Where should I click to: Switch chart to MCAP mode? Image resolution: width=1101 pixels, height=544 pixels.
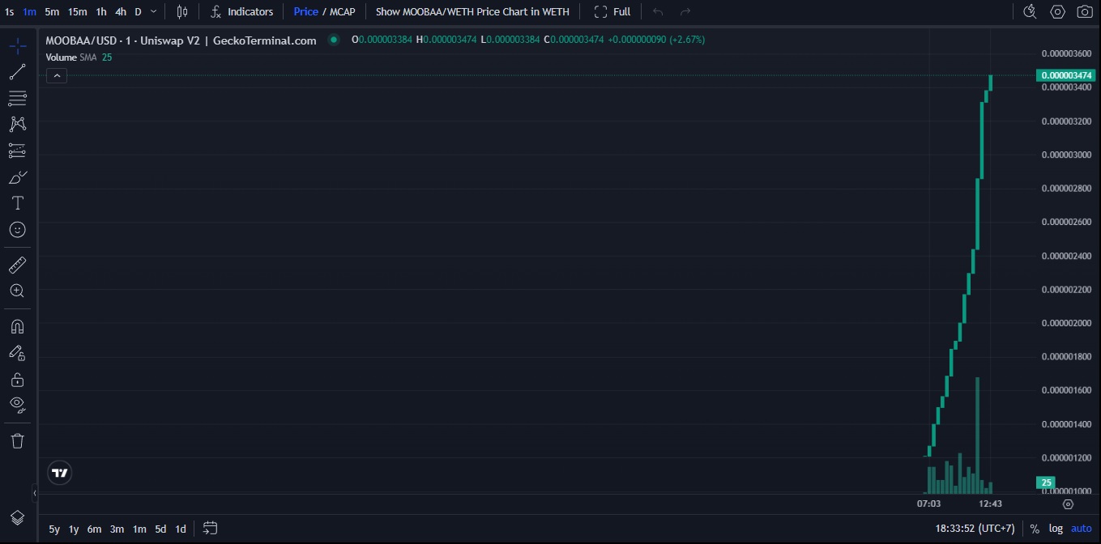tap(343, 11)
